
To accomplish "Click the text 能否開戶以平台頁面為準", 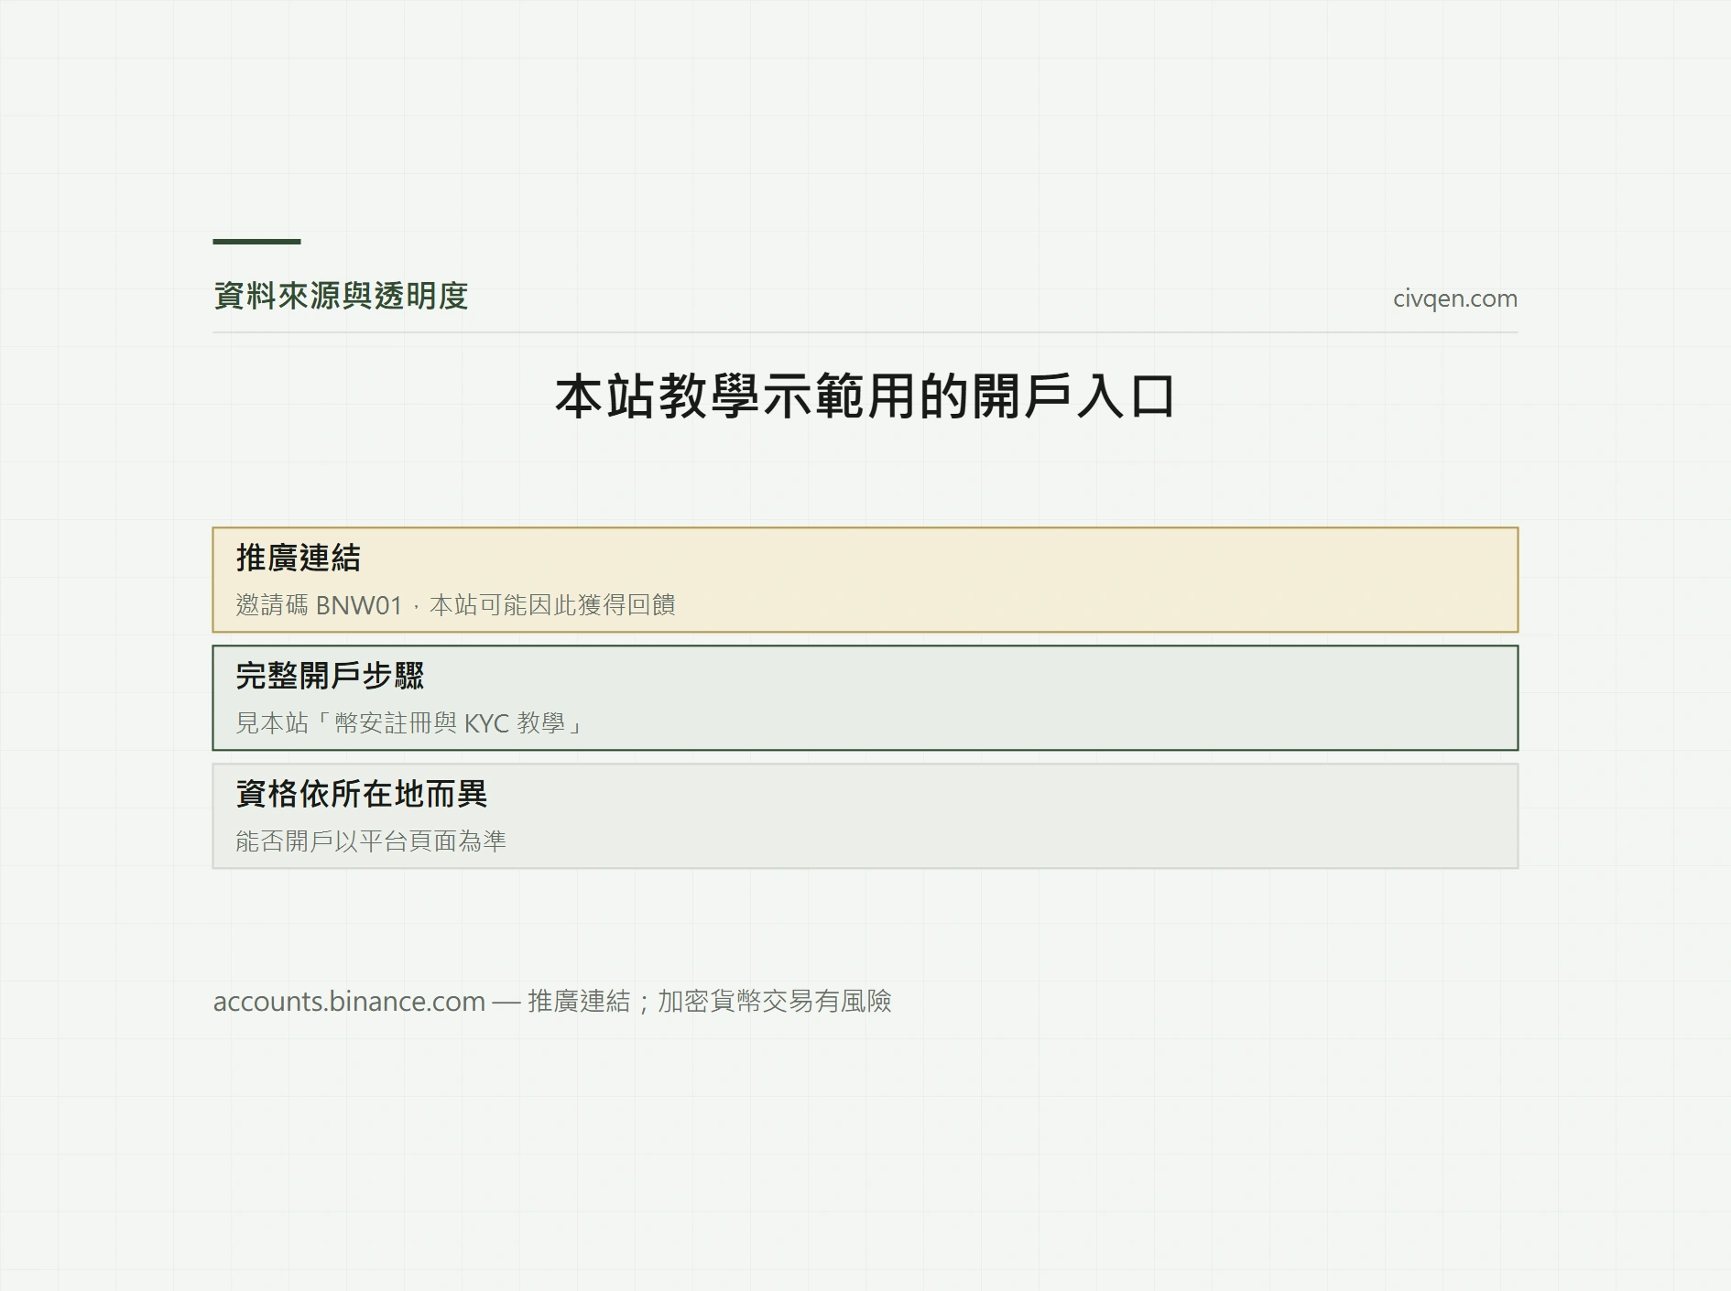I will click(371, 841).
